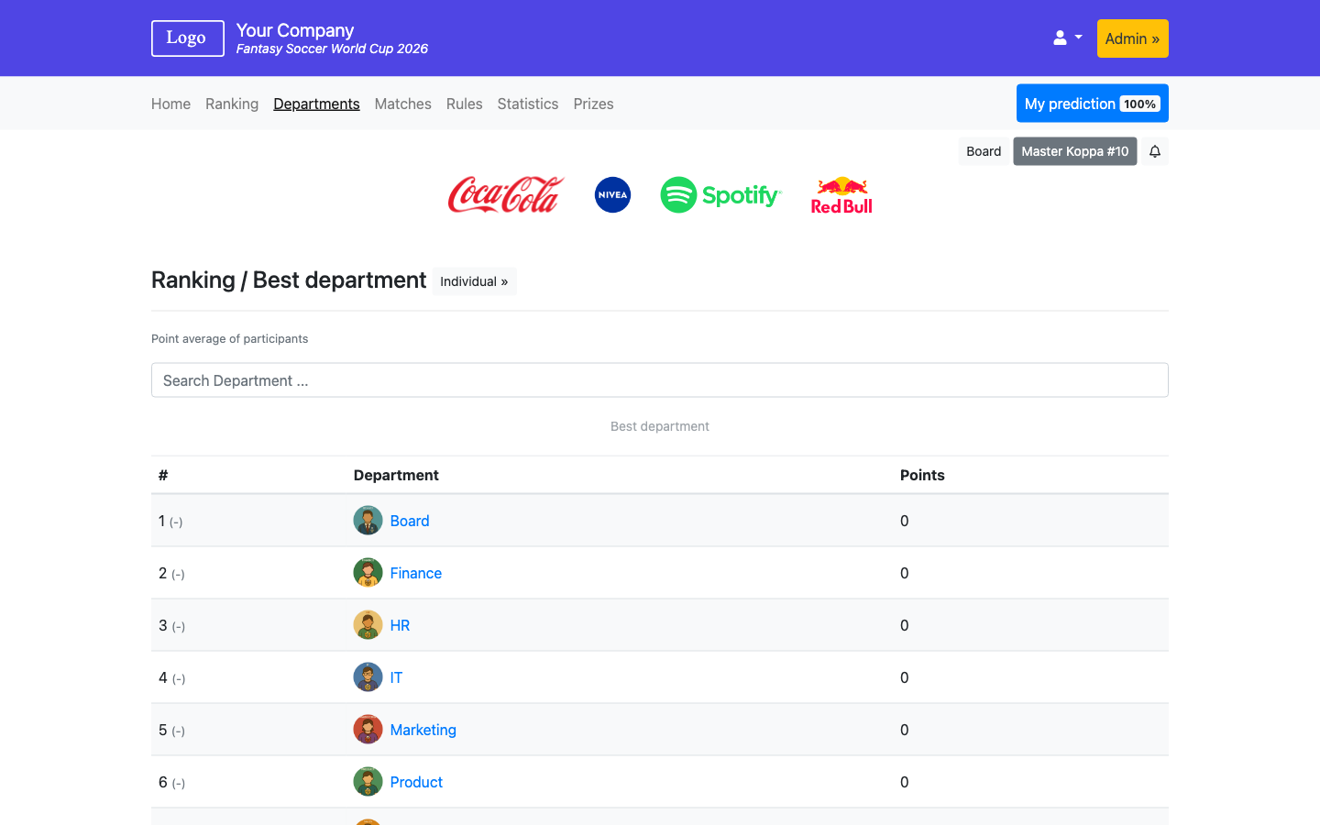
Task: Open the Finance department details
Action: (x=416, y=572)
